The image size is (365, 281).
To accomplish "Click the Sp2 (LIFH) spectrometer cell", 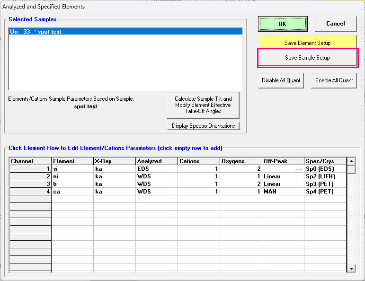I will [x=325, y=176].
